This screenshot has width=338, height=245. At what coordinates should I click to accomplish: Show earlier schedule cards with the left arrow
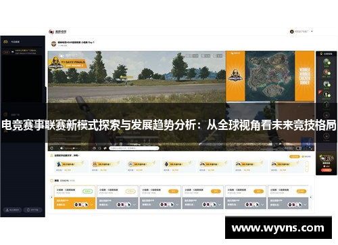[x=52, y=198]
